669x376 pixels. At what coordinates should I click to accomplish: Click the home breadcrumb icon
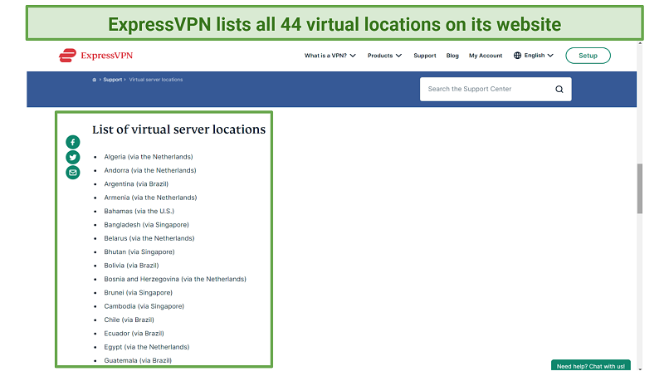95,80
